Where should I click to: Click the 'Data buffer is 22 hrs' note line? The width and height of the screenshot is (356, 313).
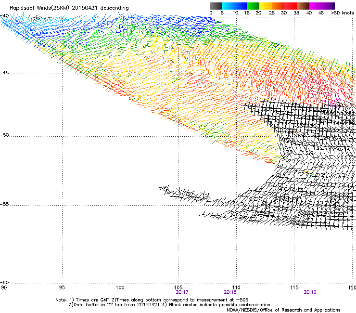[169, 305]
